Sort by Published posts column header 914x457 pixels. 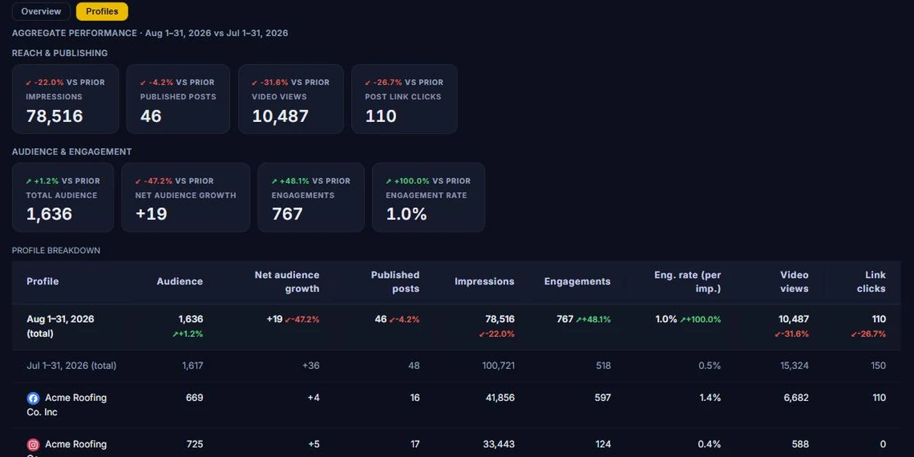click(395, 282)
